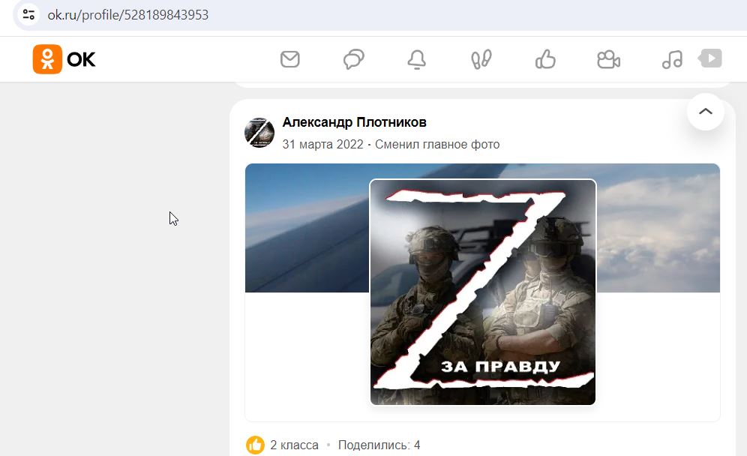The image size is (747, 456).
Task: Click the address bar URL ok.ru/profile
Action: coord(127,15)
